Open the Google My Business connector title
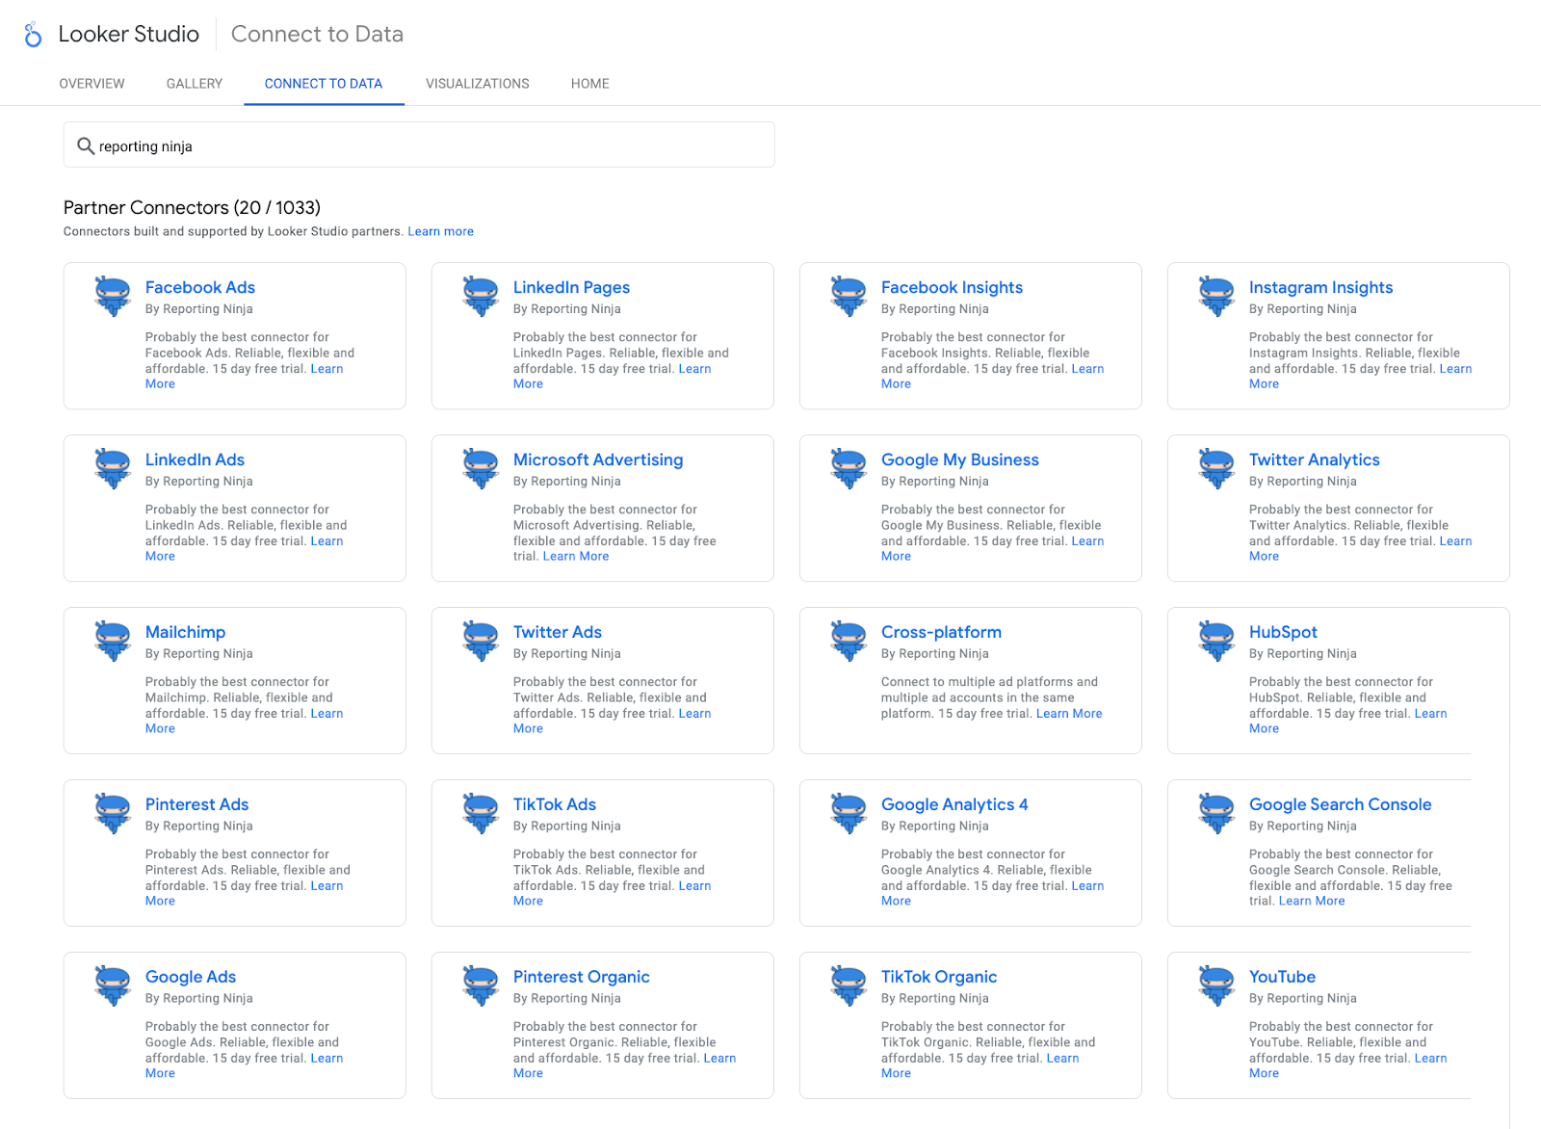This screenshot has height=1129, width=1541. (960, 459)
